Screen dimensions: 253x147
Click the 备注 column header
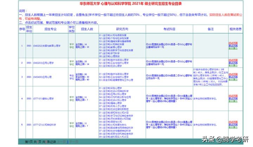click(x=210, y=29)
